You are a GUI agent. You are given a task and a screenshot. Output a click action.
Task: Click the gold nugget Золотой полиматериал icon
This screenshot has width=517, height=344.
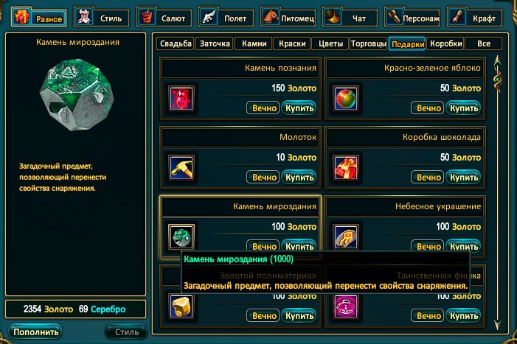coord(181,306)
